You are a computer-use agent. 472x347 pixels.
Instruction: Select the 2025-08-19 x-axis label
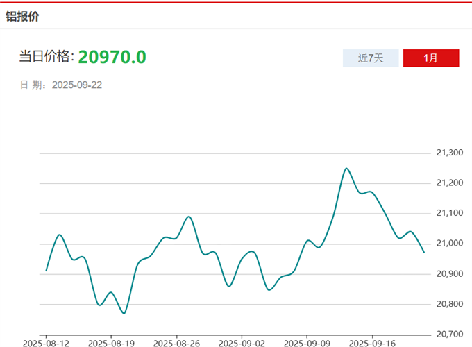click(111, 343)
